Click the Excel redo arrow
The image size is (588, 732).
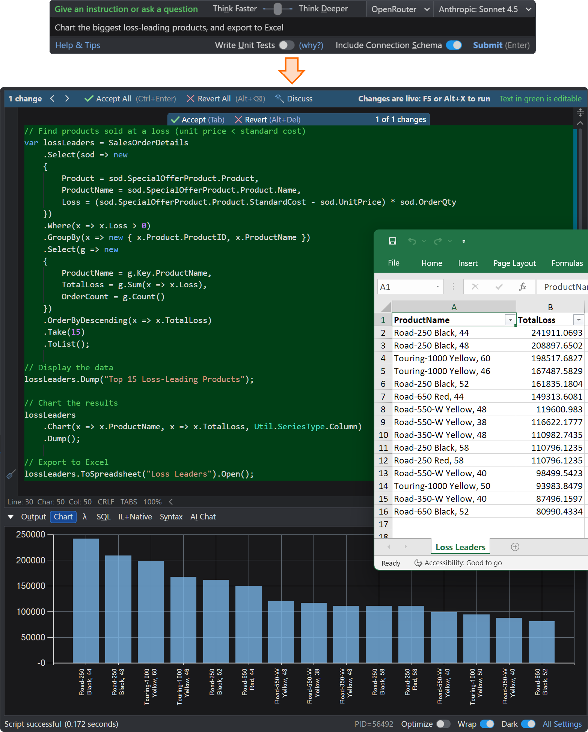tap(438, 241)
